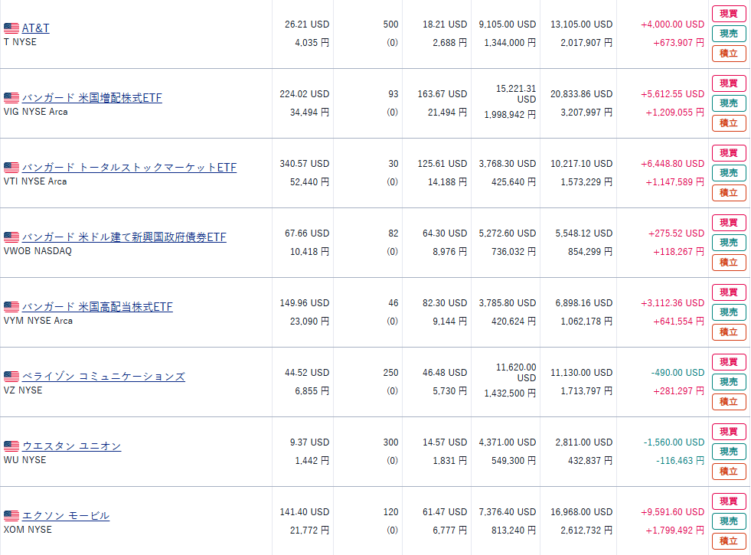Image resolution: width=751 pixels, height=555 pixels.
Task: Click 積立 for Exxon Mobil row
Action: coord(728,541)
